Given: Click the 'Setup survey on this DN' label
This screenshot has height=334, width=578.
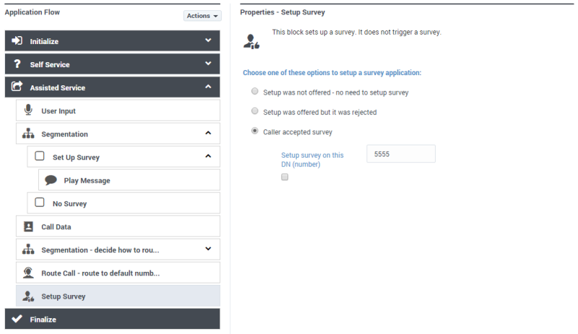Looking at the screenshot, I should point(312,159).
